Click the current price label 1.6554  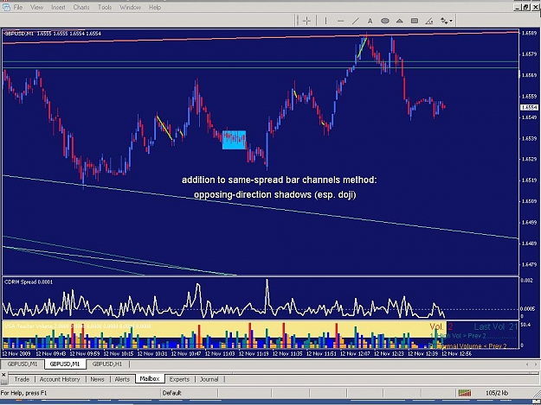529,107
